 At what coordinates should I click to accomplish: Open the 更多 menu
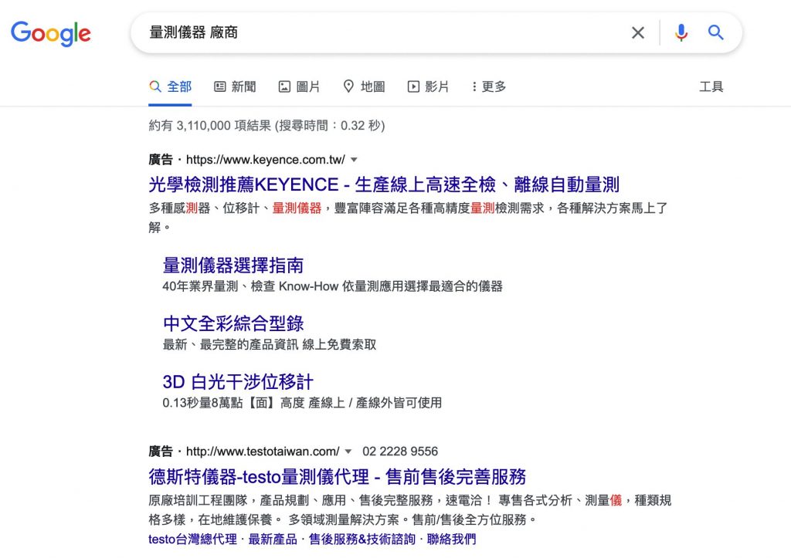pos(489,86)
